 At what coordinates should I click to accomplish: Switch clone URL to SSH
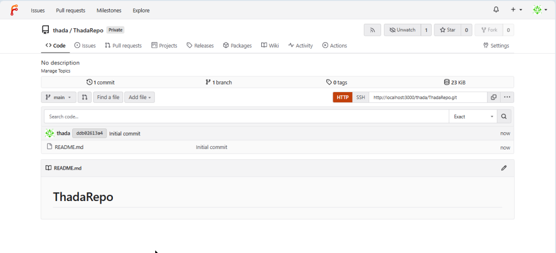[x=361, y=98]
